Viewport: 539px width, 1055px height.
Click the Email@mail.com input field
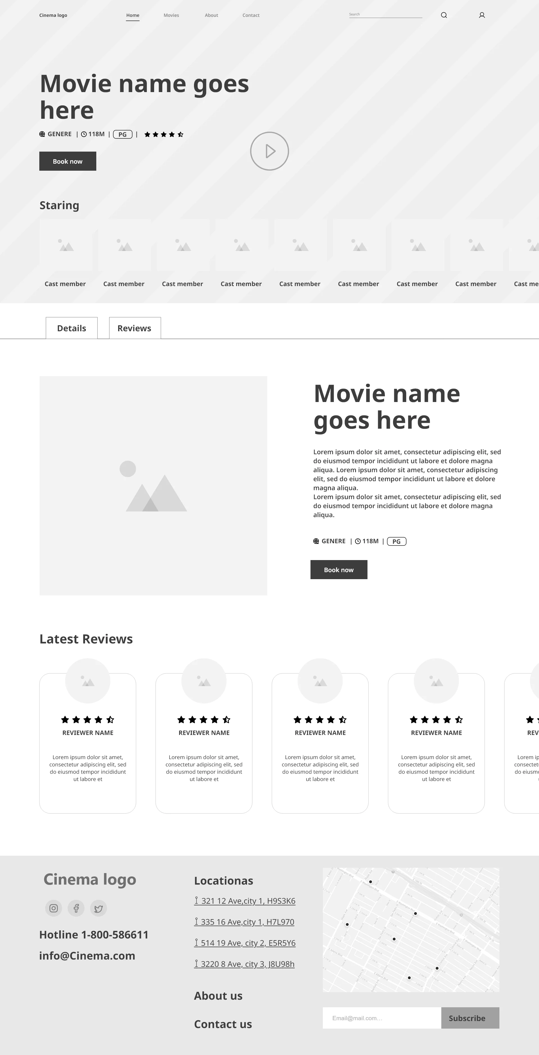point(382,1018)
